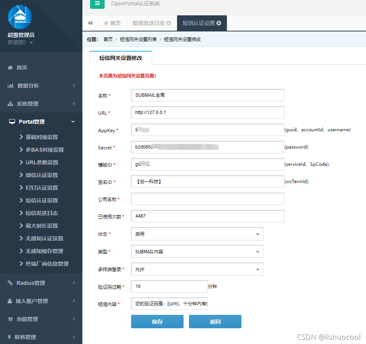Image resolution: width=366 pixels, height=344 pixels.
Task: Click the user icon for 接入账户管理
Action: click(10, 301)
